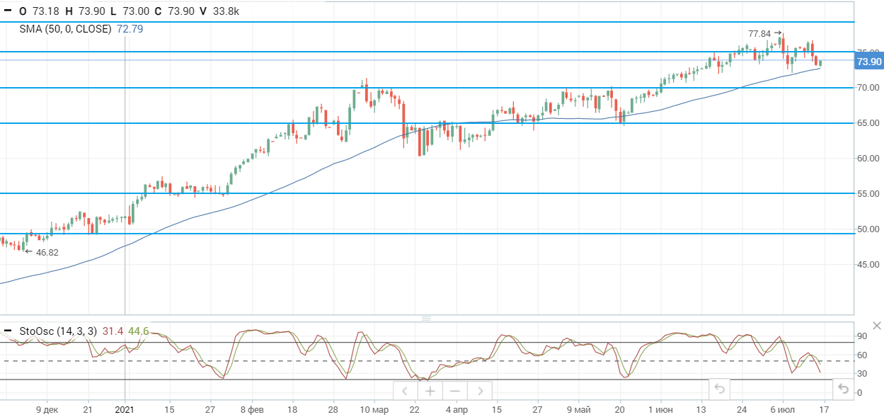Click the drag handle between chart and StoOsc panels
Screen dimensions: 884x417
(427, 319)
